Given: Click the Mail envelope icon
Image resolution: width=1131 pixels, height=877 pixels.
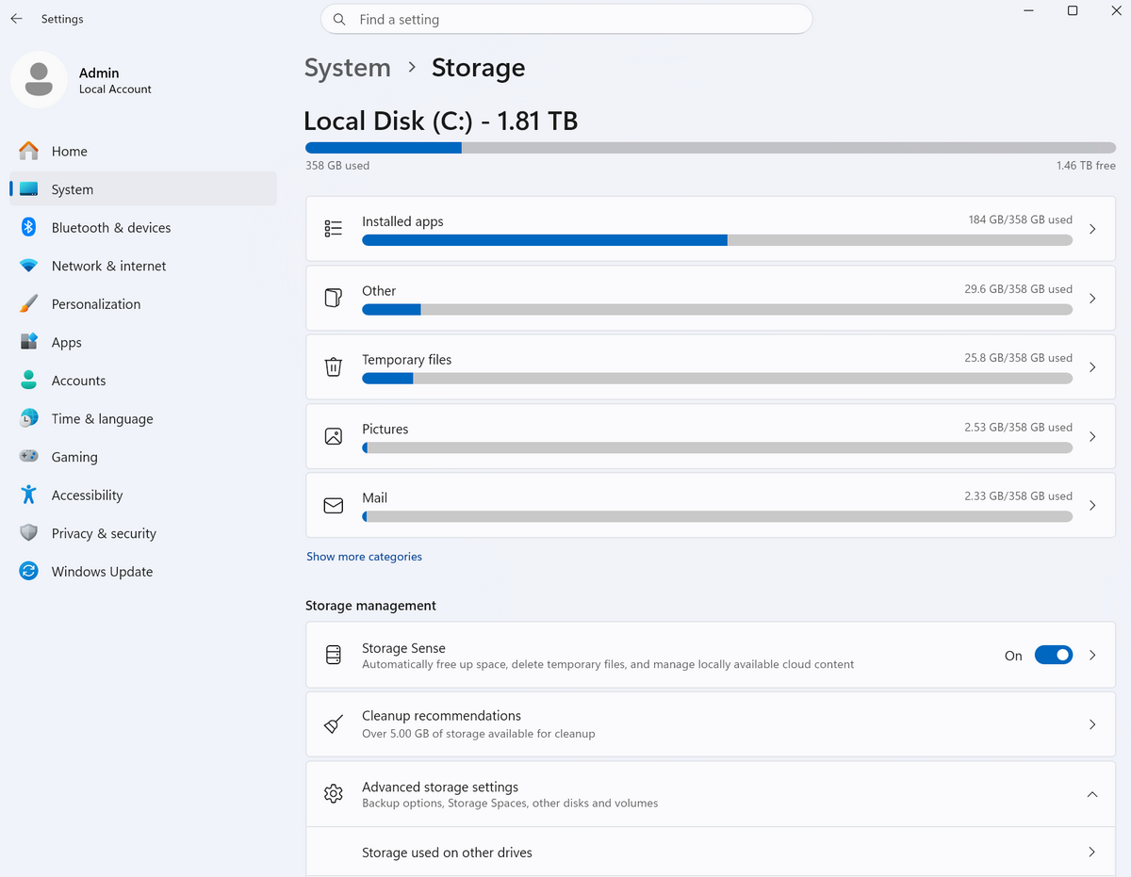Looking at the screenshot, I should [x=333, y=506].
